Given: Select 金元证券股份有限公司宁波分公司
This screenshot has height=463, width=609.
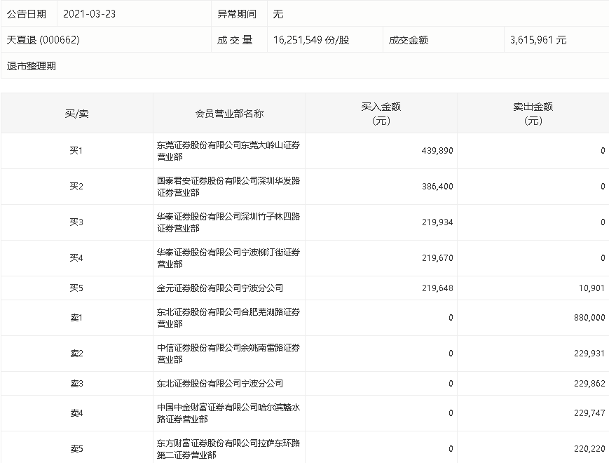Looking at the screenshot, I should (x=220, y=288).
